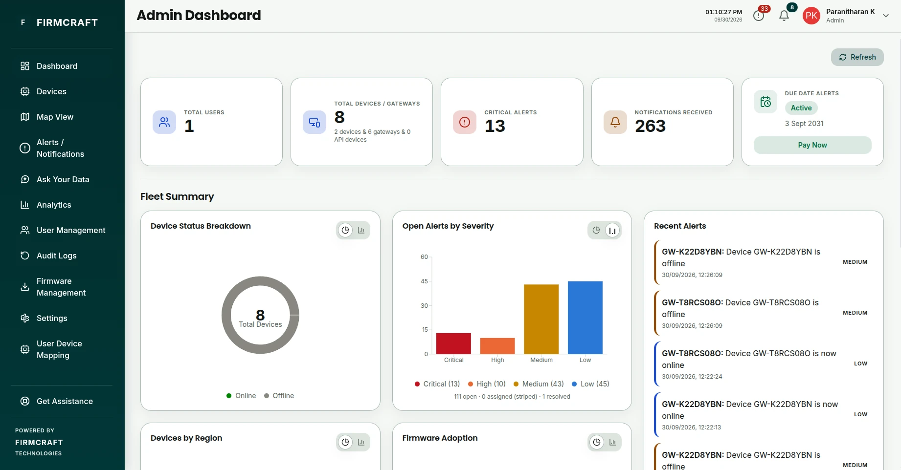Open GW-T8RCS08O offline alert at 12:26:09
Image resolution: width=901 pixels, height=470 pixels.
[x=764, y=313]
